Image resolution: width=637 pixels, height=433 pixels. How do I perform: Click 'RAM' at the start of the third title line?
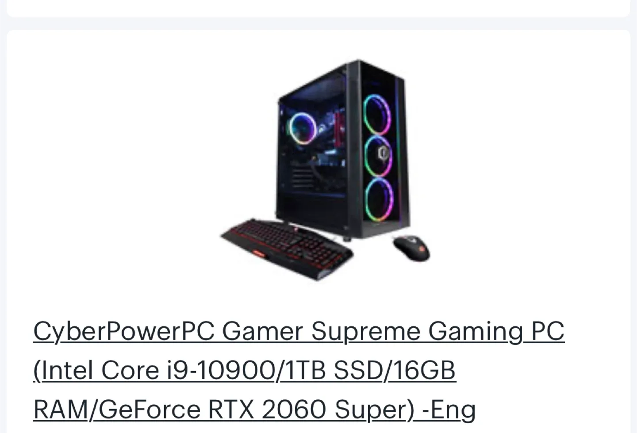click(x=61, y=409)
